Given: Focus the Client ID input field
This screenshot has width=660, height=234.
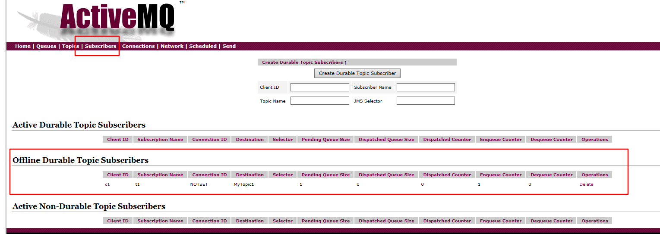Looking at the screenshot, I should [x=320, y=87].
